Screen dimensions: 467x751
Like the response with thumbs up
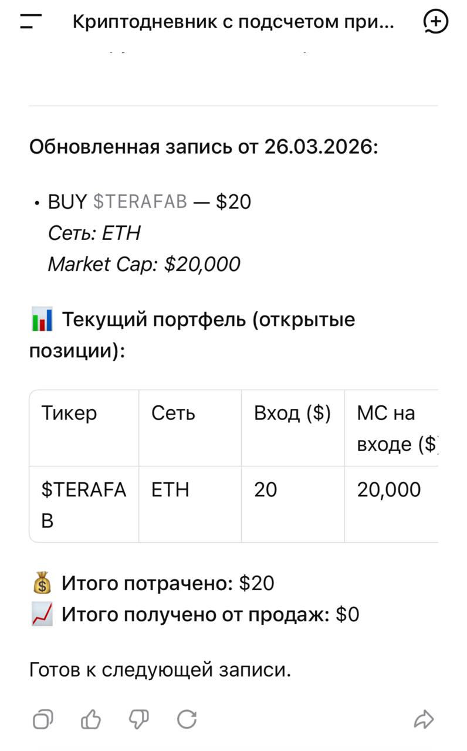pyautogui.click(x=91, y=719)
